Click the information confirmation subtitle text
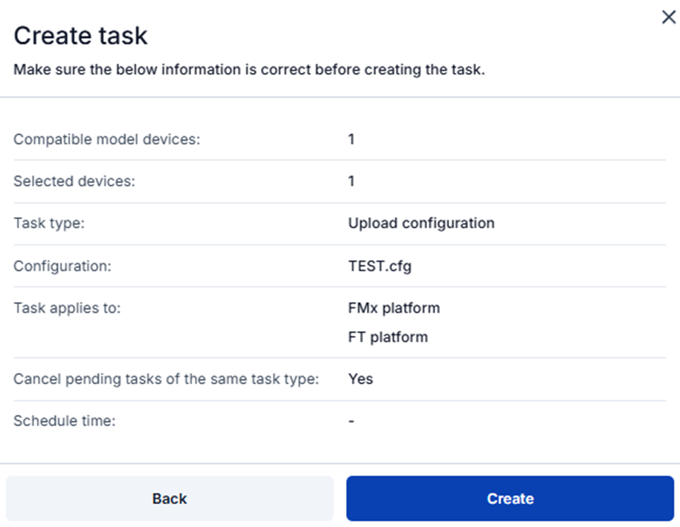680x527 pixels. coord(249,71)
